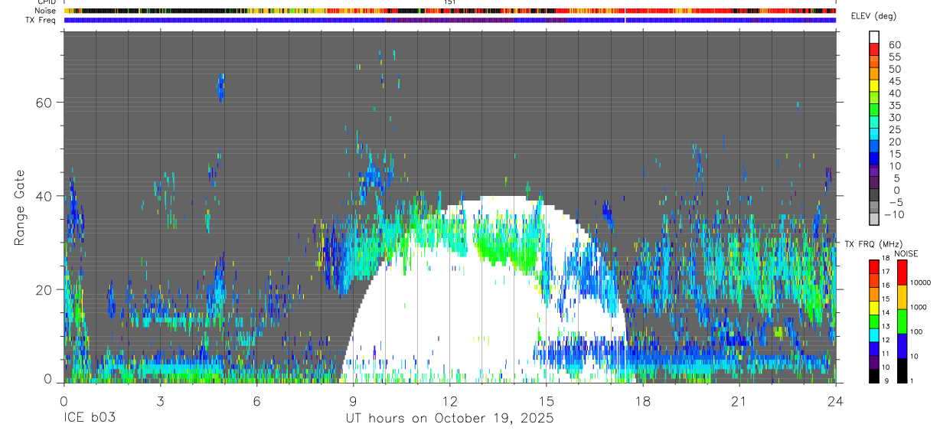Select the UT hours on October 19, 2025 caption
Image resolution: width=940 pixels, height=434 pixels.
pos(450,419)
